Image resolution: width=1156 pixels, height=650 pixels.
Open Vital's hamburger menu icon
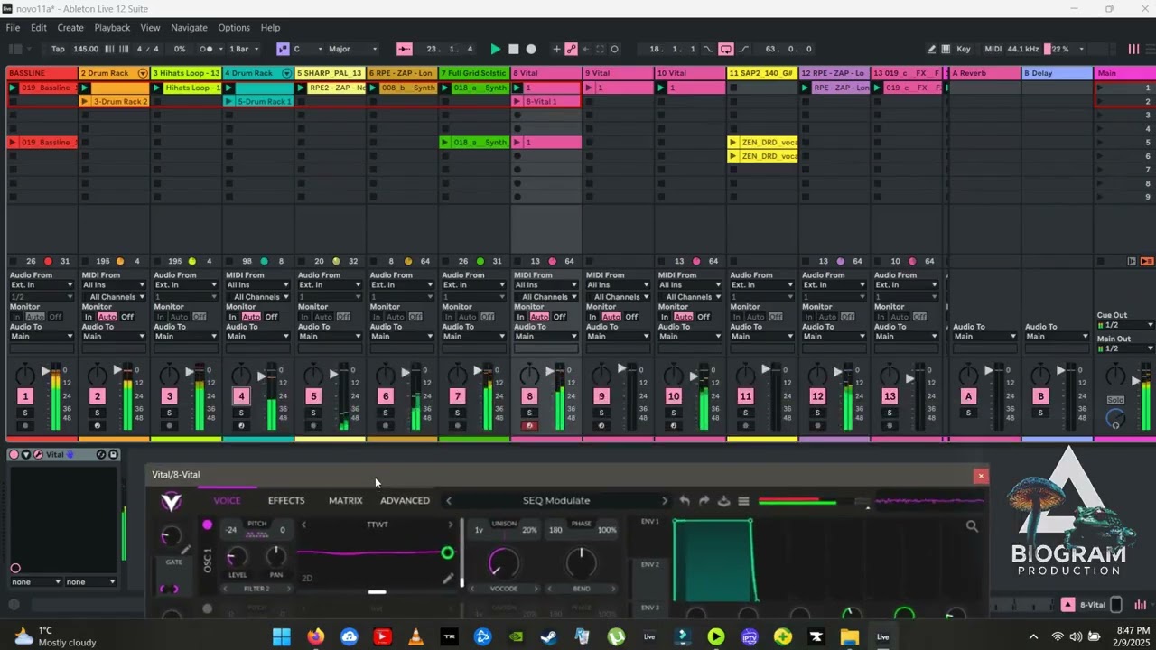pyautogui.click(x=743, y=500)
